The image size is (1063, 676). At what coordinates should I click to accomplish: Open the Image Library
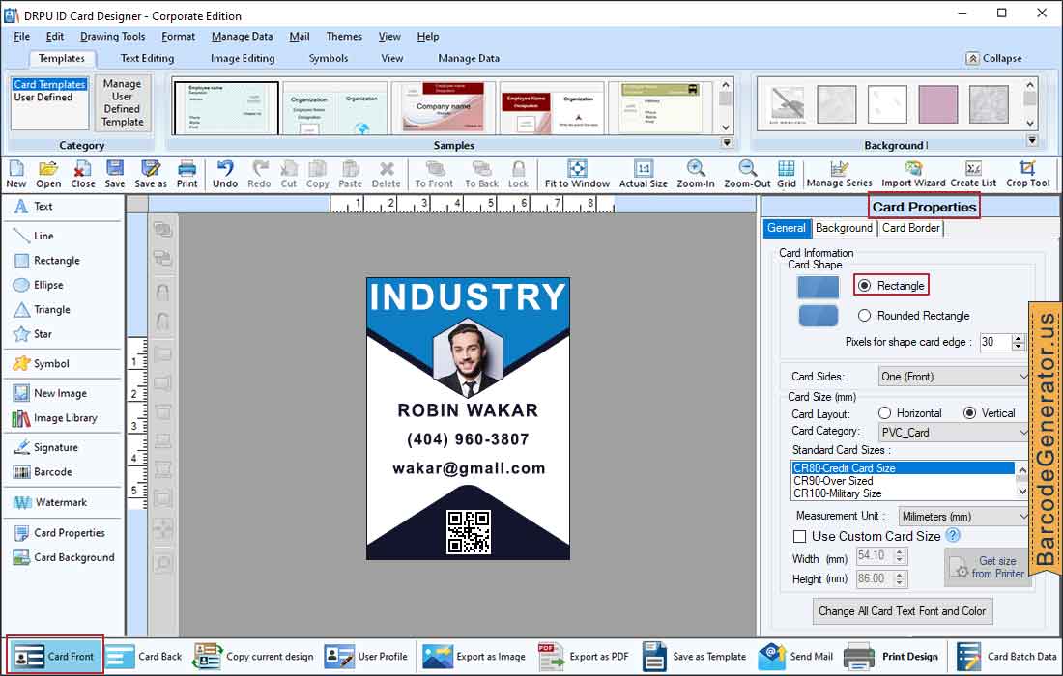(55, 418)
